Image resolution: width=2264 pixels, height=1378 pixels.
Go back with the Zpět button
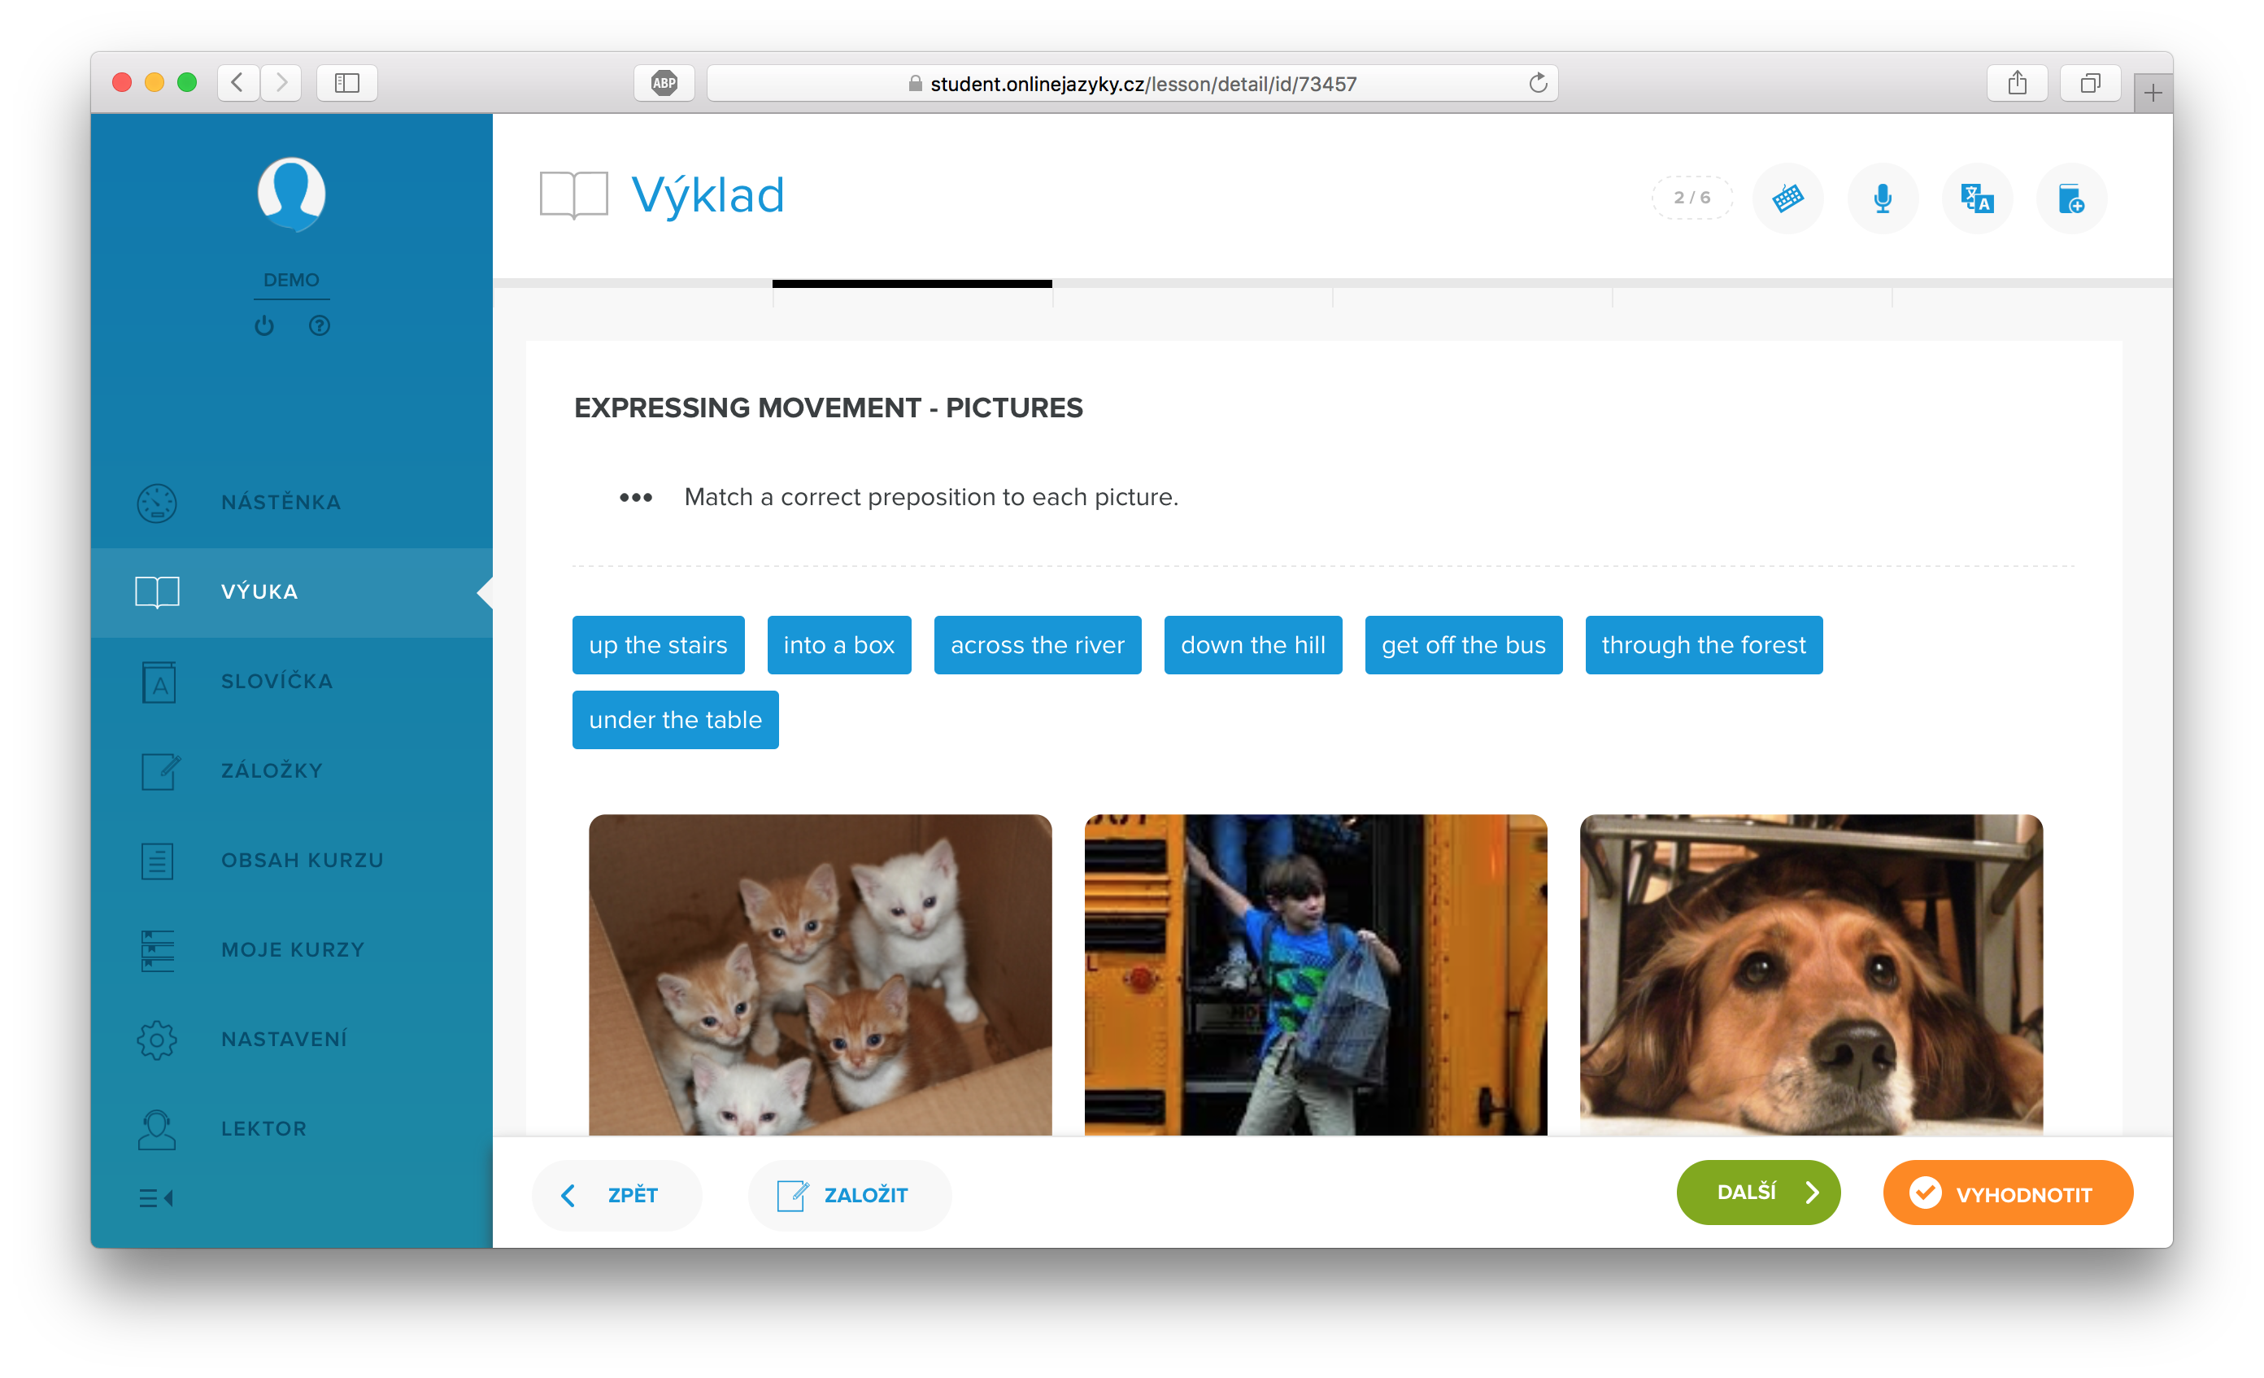pyautogui.click(x=616, y=1194)
